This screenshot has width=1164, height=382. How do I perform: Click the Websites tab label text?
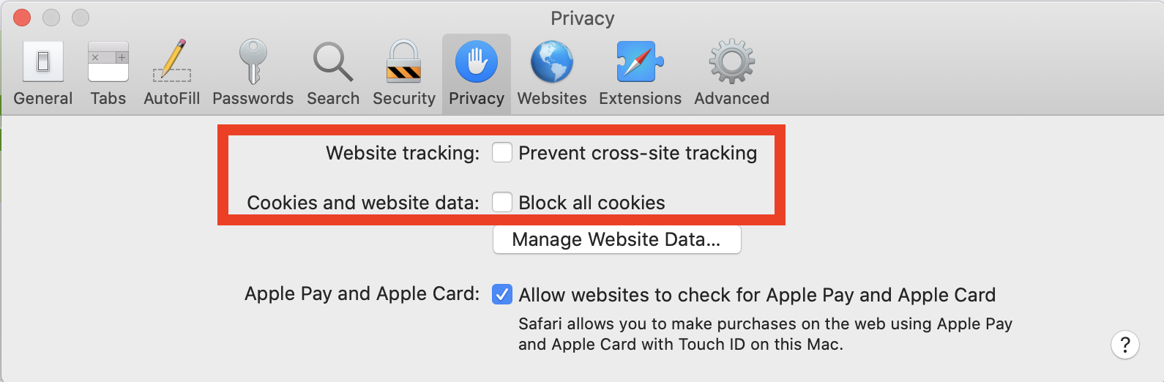click(x=552, y=98)
